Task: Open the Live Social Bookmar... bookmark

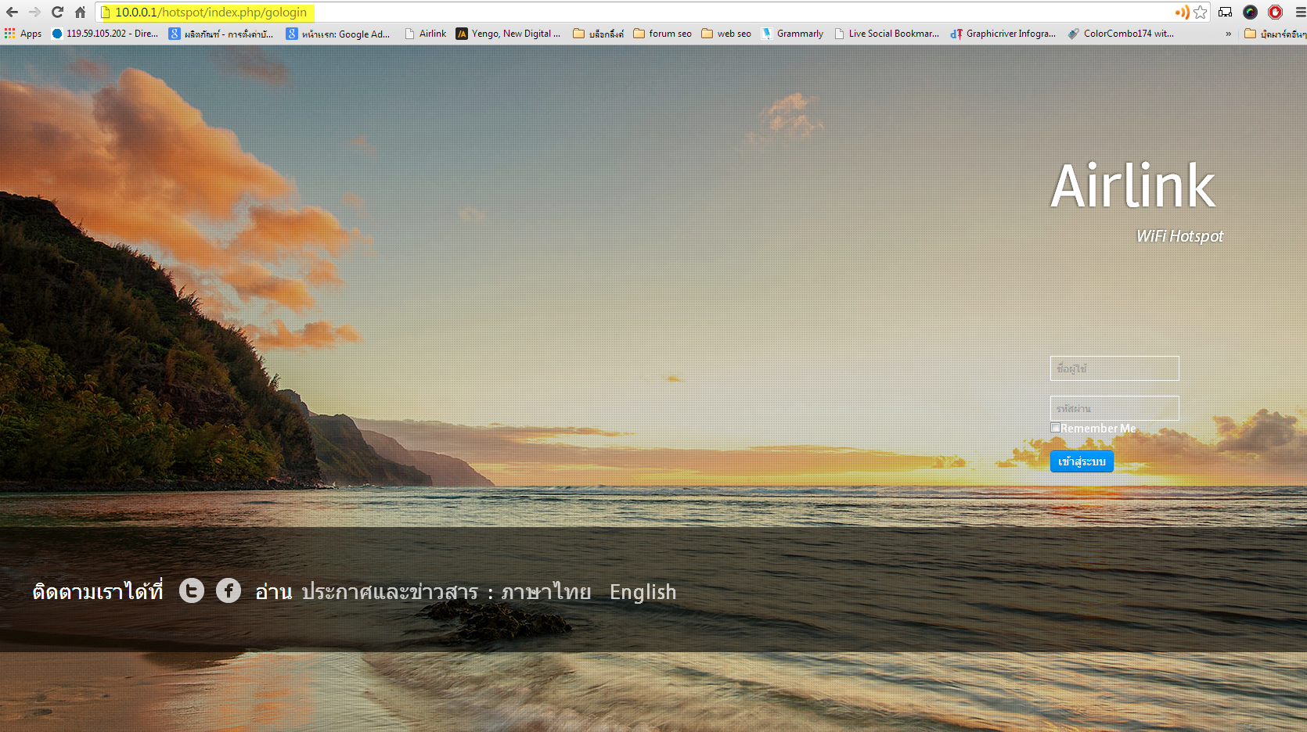Action: pyautogui.click(x=887, y=34)
